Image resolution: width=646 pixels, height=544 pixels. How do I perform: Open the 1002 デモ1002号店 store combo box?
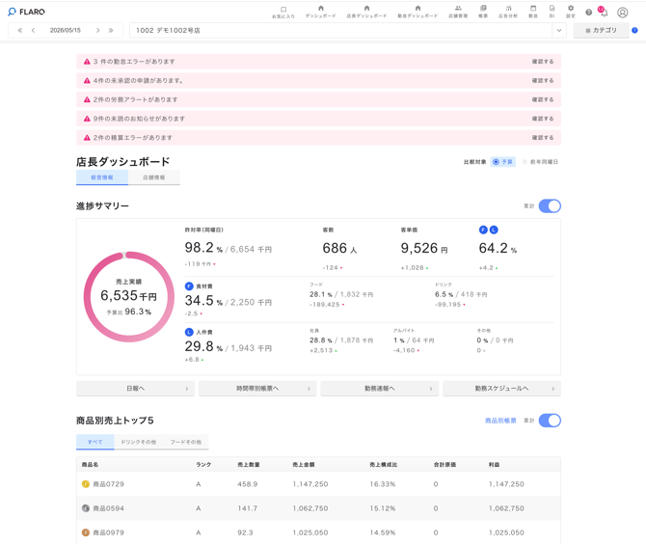(348, 30)
